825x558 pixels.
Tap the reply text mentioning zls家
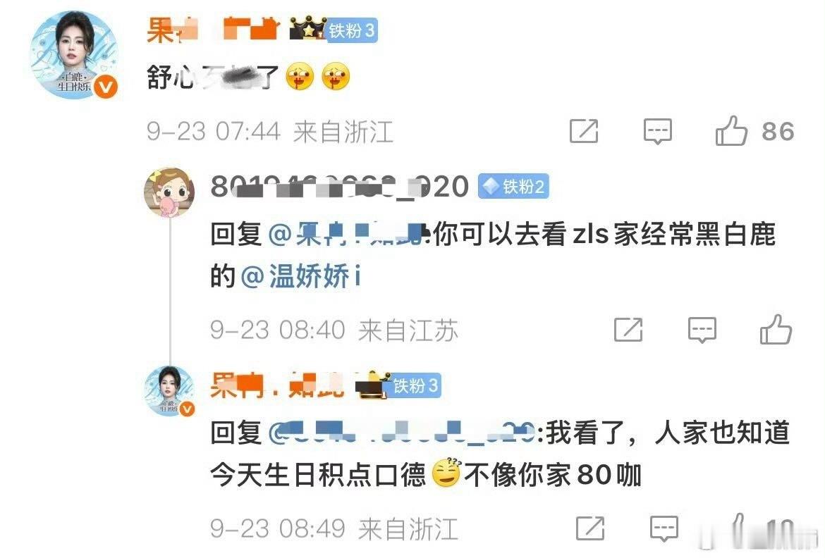point(492,255)
